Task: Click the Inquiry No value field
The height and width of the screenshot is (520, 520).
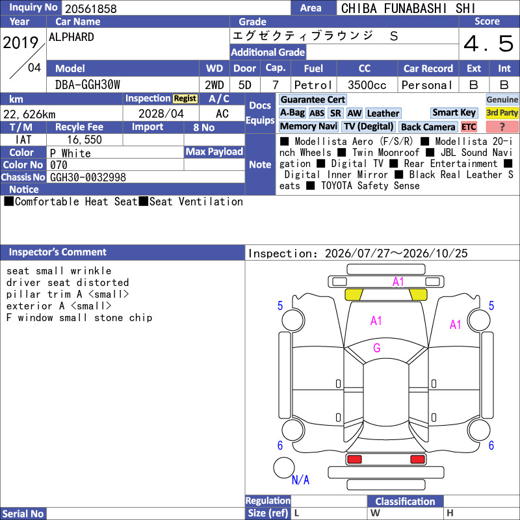Action: (175, 8)
